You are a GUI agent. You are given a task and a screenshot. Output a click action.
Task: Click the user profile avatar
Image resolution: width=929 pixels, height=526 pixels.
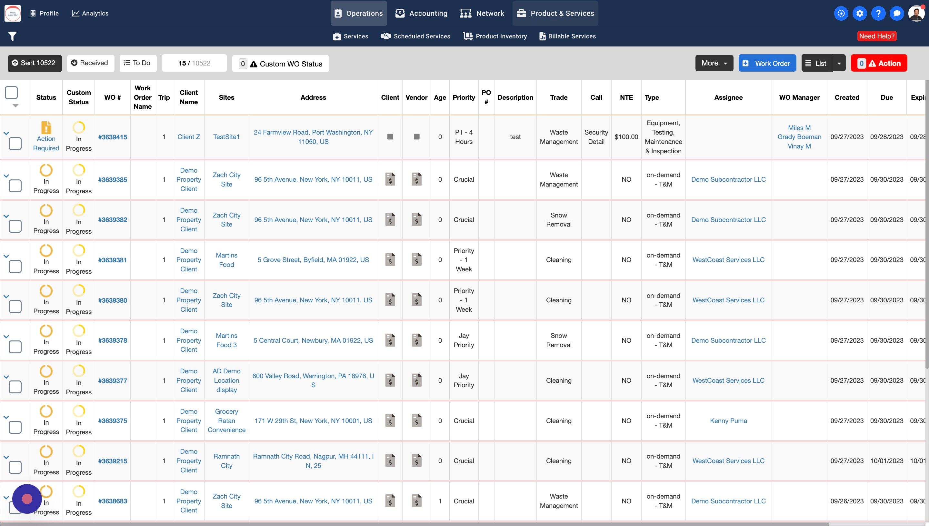(916, 13)
